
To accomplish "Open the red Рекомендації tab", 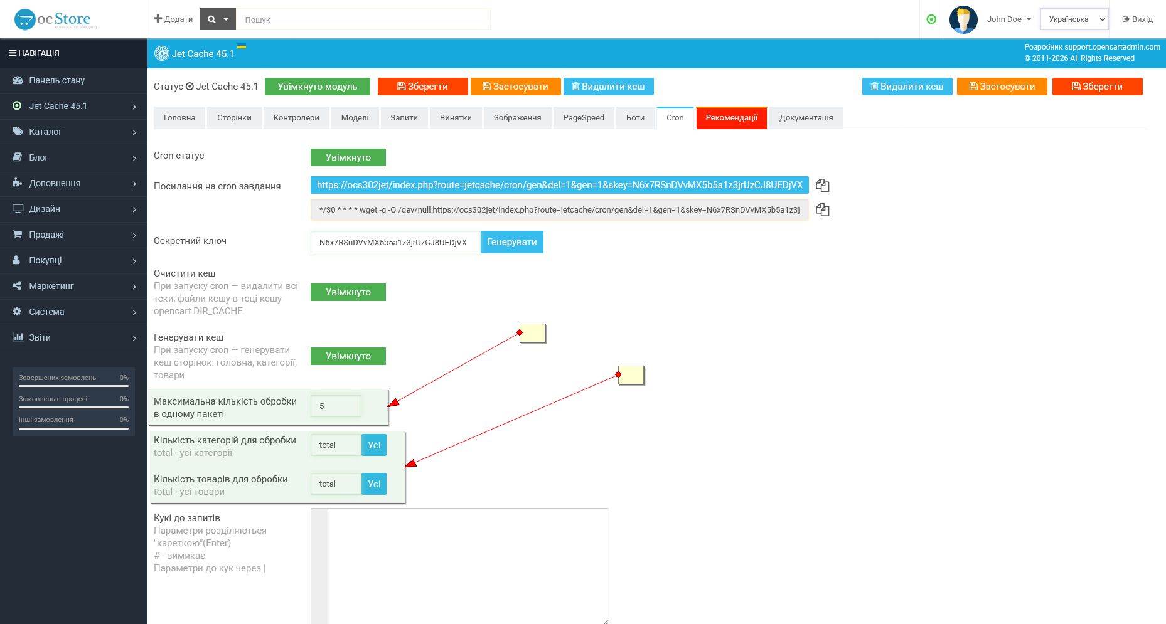I will tap(732, 118).
